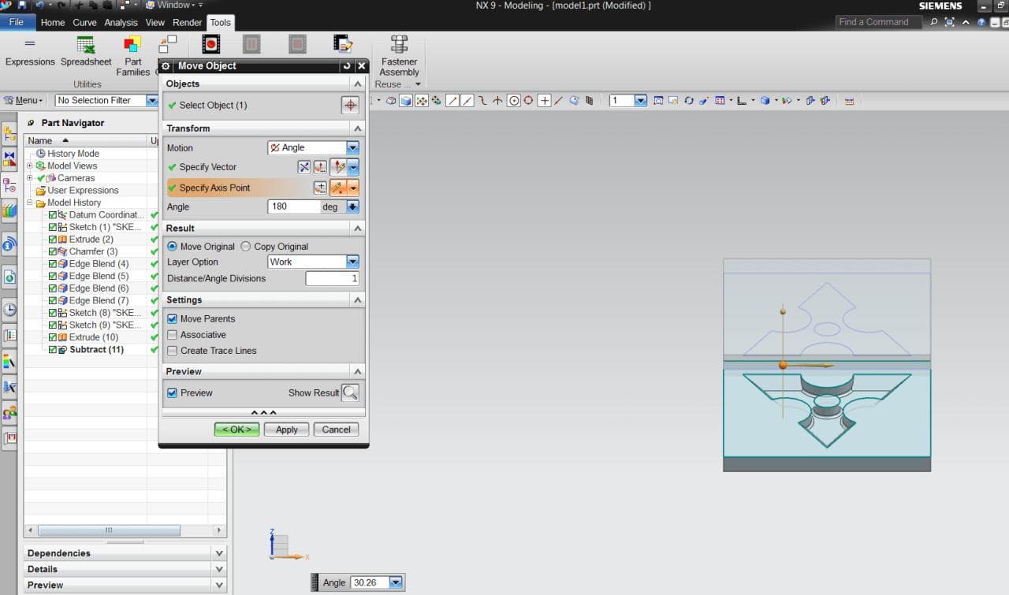
Task: Click the Part Navigator horizontal scrollbar
Action: coord(110,530)
